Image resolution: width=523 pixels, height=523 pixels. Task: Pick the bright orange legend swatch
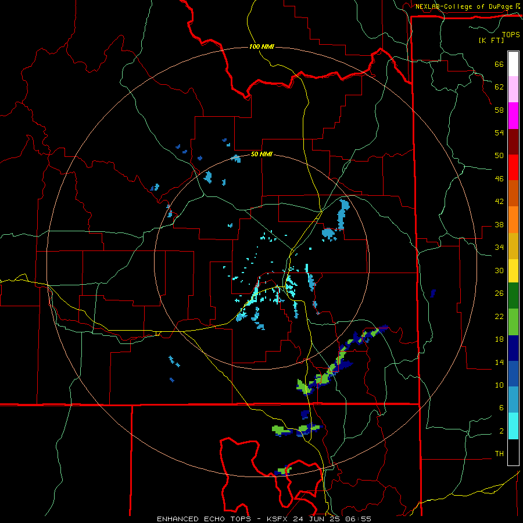pos(513,220)
